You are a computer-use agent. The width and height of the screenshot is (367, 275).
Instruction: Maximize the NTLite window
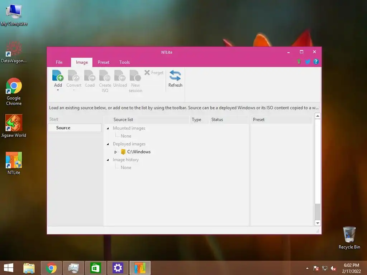(301, 52)
